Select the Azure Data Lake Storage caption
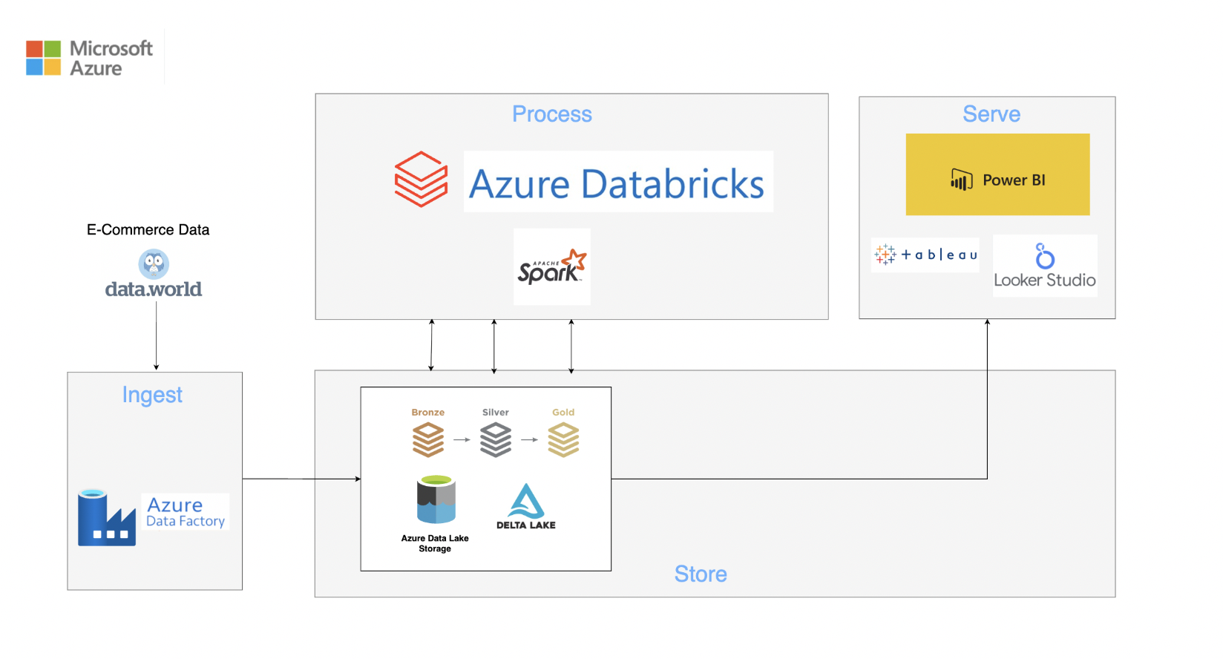Viewport: 1223px width, 659px height. 435,543
